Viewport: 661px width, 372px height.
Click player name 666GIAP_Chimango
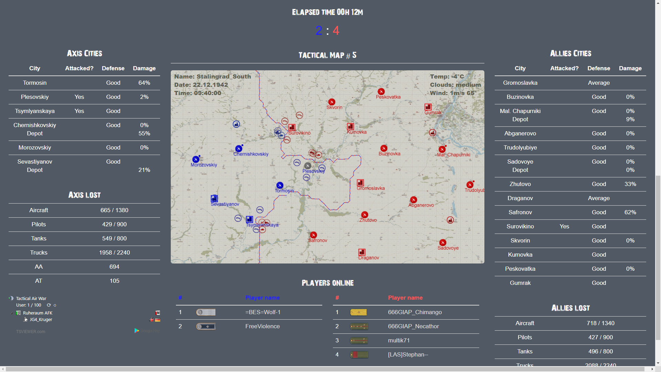pos(415,312)
